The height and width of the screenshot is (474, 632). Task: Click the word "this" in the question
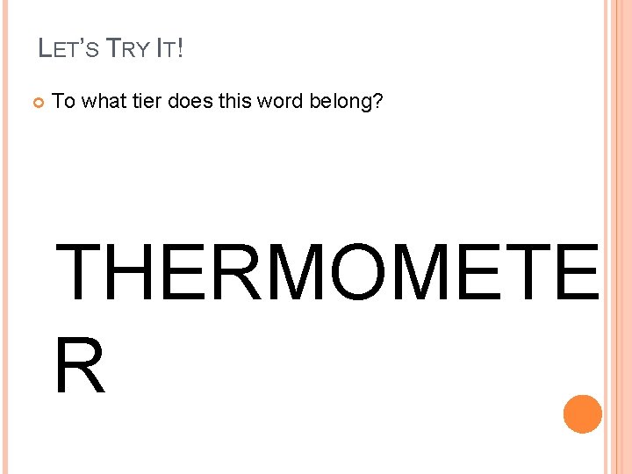[x=235, y=100]
